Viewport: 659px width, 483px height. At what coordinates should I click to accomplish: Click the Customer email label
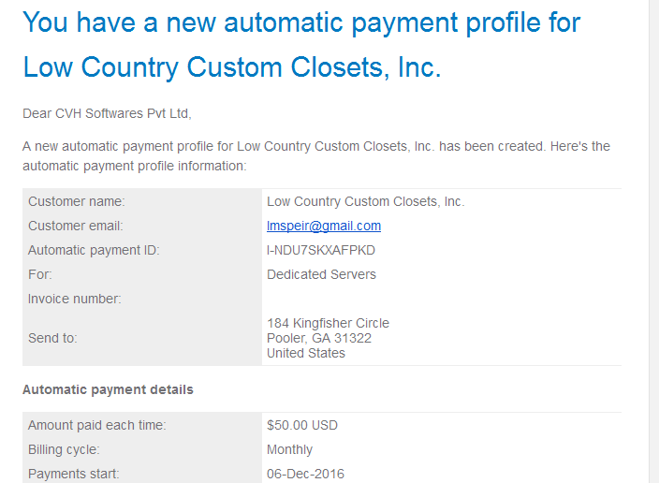click(76, 226)
